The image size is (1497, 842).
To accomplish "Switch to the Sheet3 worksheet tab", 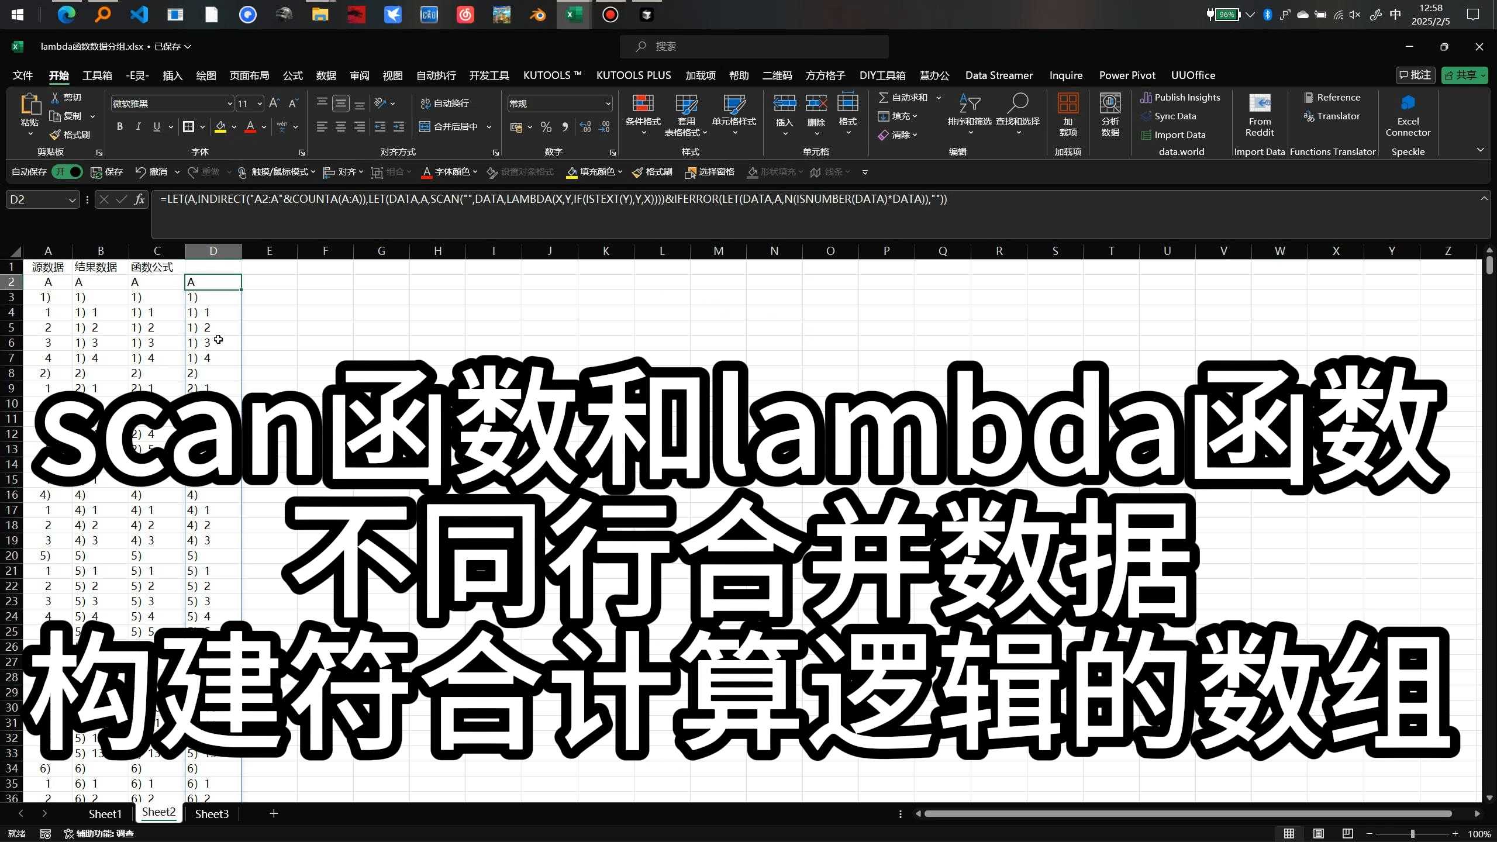I will (211, 813).
